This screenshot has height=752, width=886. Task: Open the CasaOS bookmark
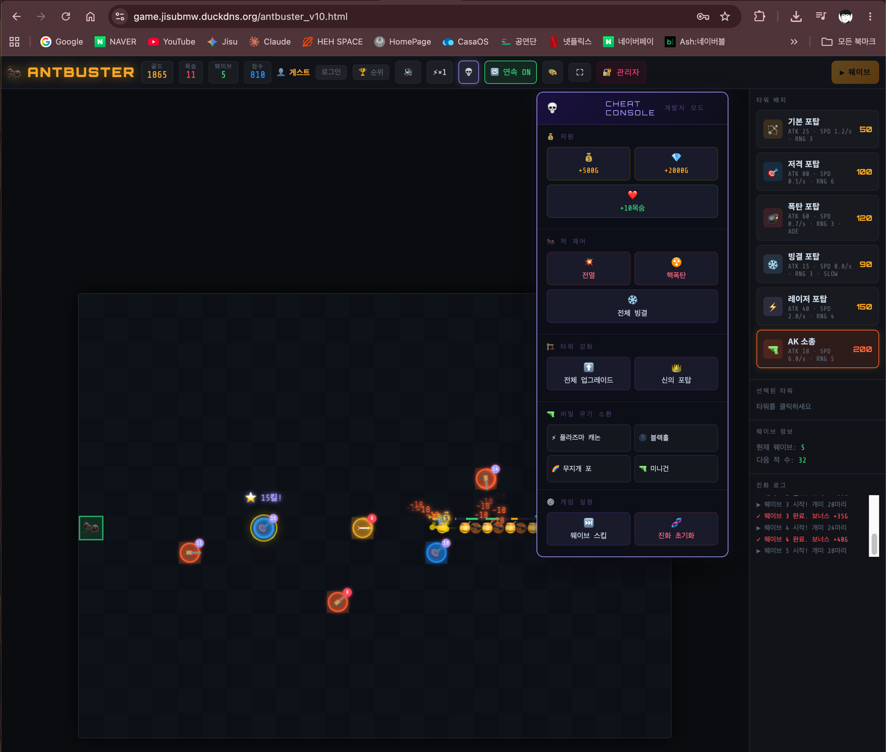tap(465, 42)
